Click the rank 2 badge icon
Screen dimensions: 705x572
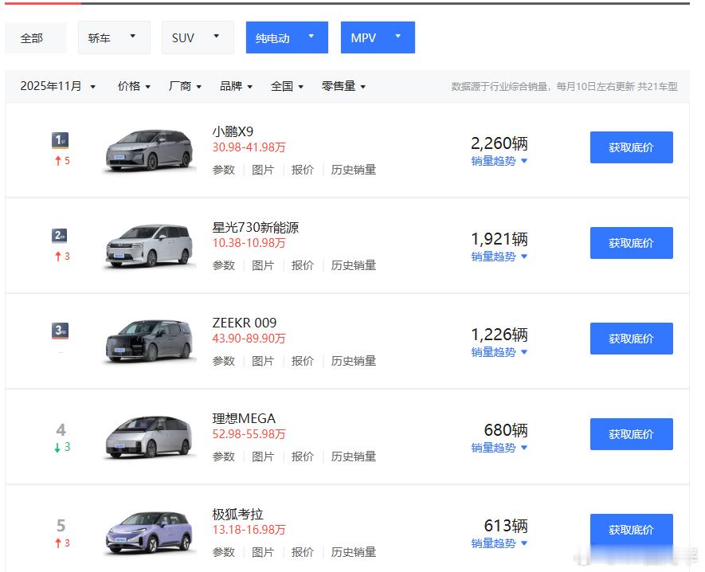[61, 236]
